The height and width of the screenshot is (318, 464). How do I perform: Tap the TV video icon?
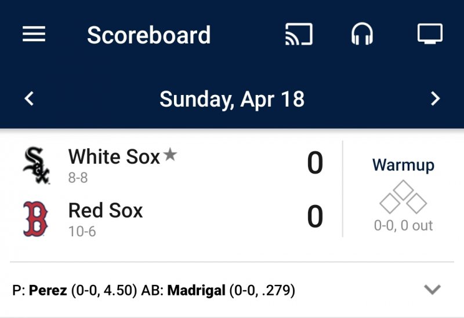[x=430, y=34]
